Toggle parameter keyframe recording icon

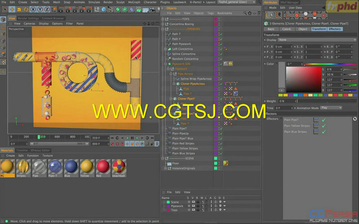pyautogui.click(x=142, y=144)
